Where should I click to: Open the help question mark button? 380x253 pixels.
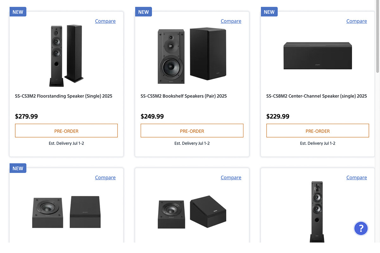click(x=361, y=228)
